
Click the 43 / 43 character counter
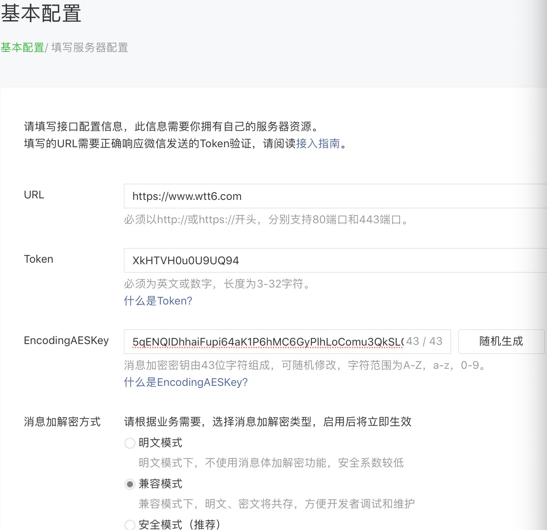pyautogui.click(x=424, y=341)
